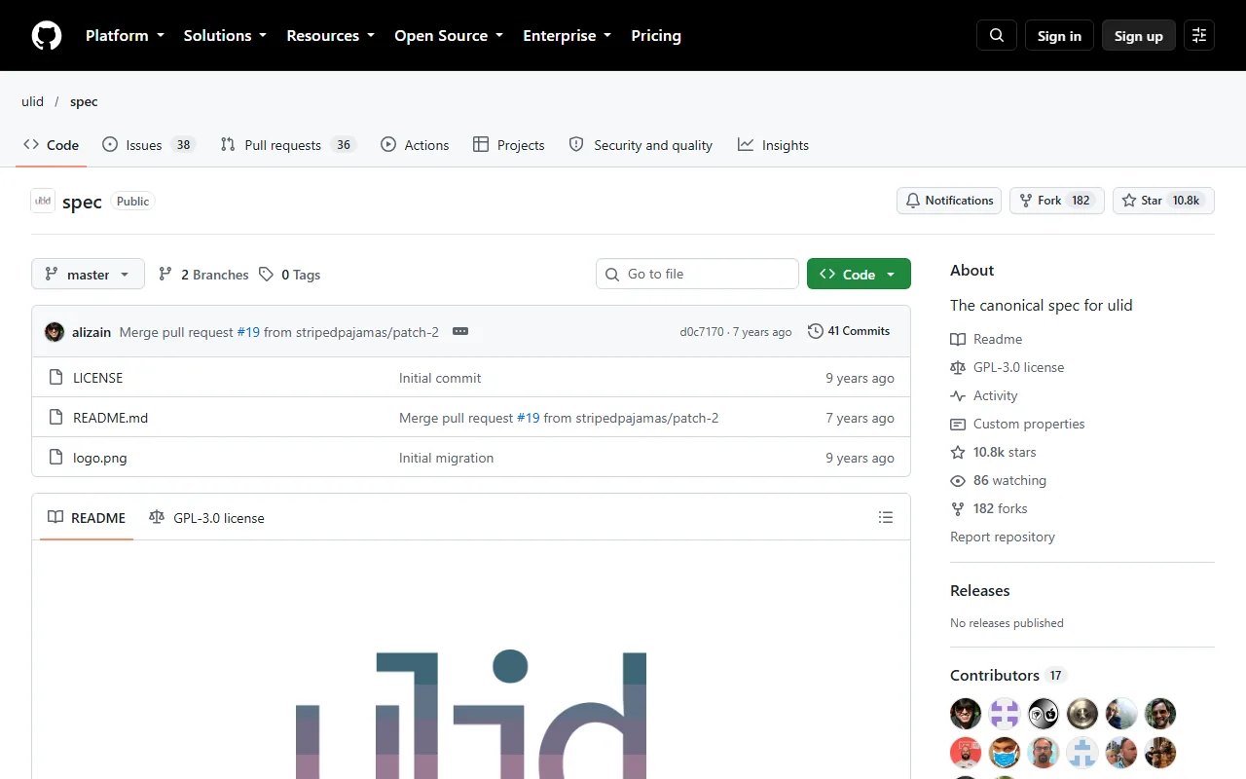Open Security and quality tab
This screenshot has width=1246, height=779.
(x=641, y=145)
